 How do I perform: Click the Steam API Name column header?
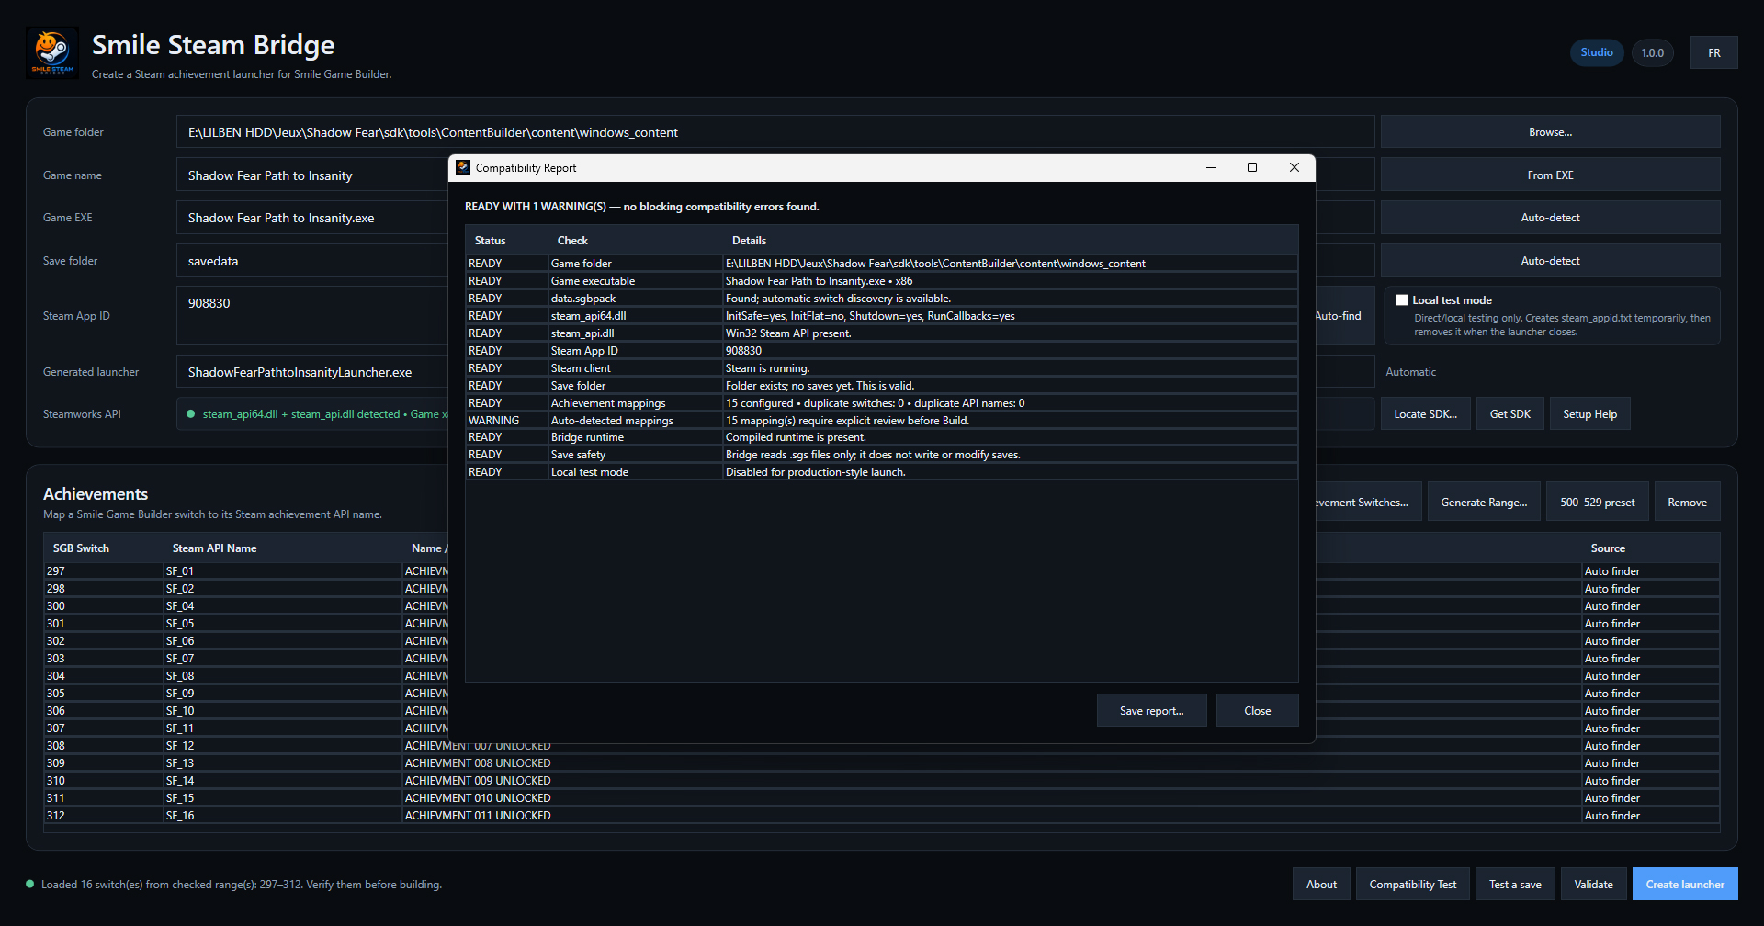tap(283, 548)
